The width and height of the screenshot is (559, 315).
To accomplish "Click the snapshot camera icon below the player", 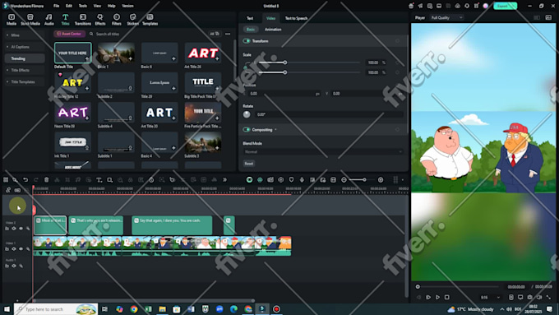I will (529, 297).
